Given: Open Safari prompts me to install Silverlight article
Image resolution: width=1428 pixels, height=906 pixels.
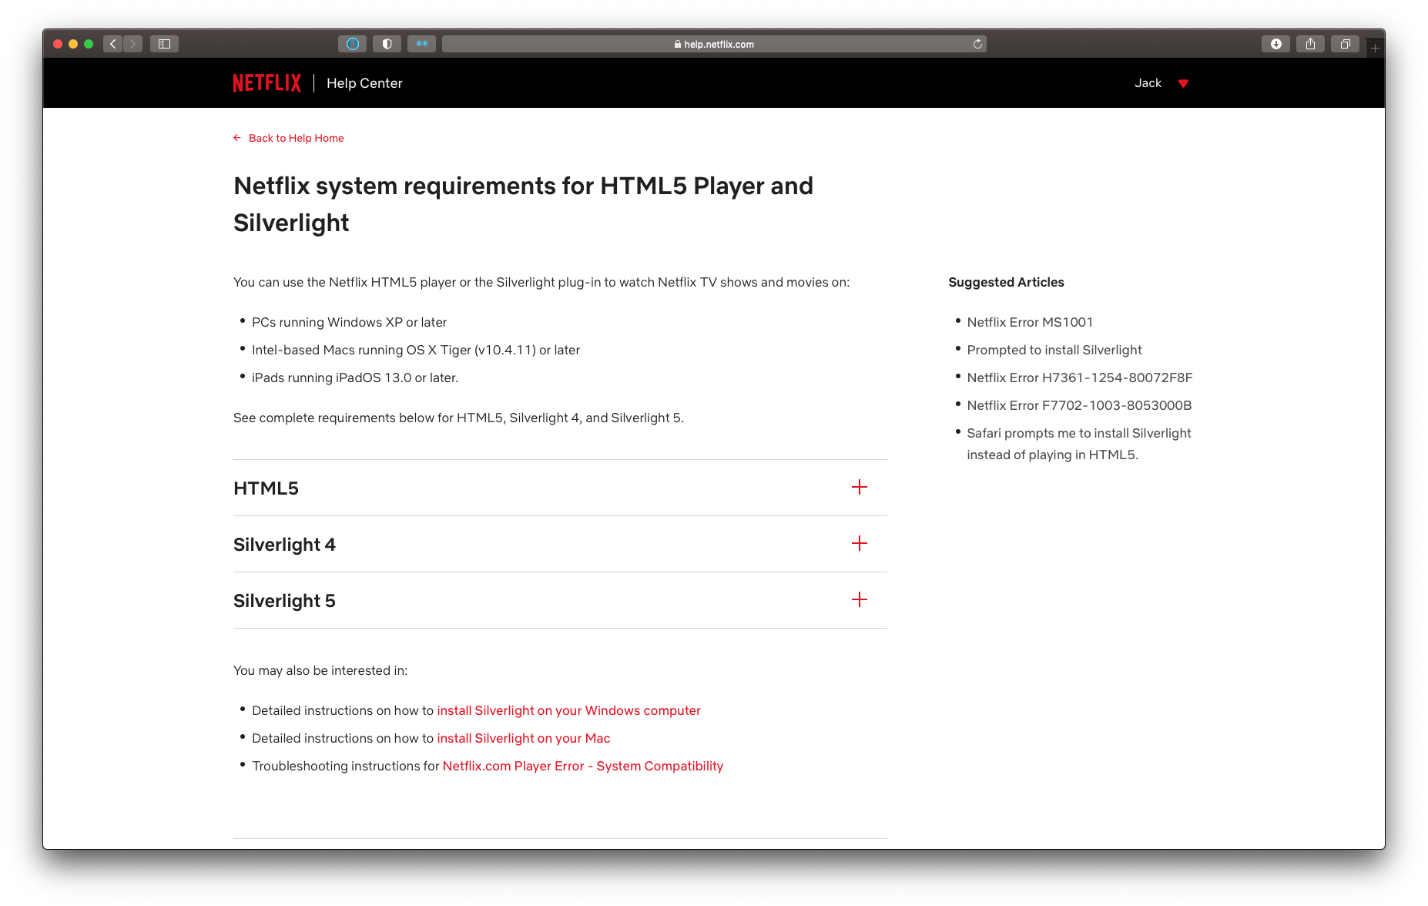Looking at the screenshot, I should click(x=1079, y=444).
